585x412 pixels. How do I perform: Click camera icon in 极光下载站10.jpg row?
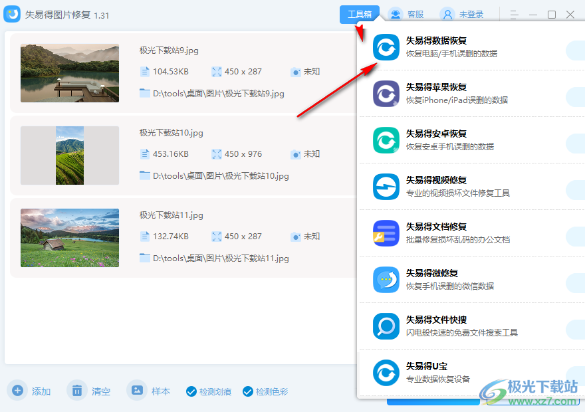[295, 154]
